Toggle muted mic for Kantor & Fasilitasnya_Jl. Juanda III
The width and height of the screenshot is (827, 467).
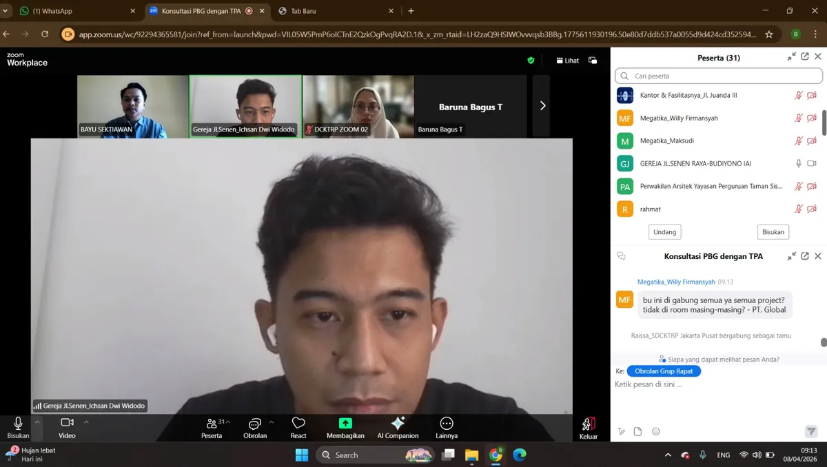(x=799, y=95)
